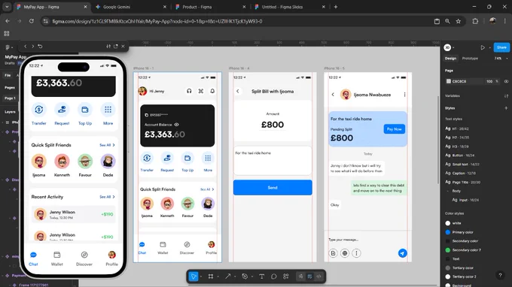Click the blue Send button on canvas
Image resolution: width=512 pixels, height=287 pixels.
(273, 188)
